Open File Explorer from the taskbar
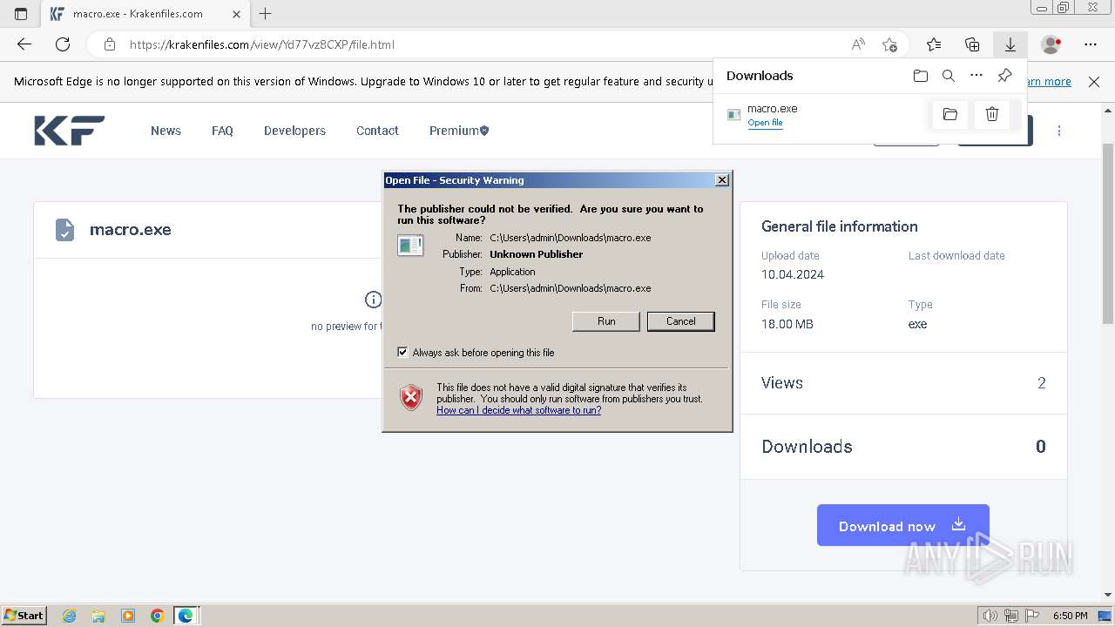Viewport: 1115px width, 627px height. [98, 616]
